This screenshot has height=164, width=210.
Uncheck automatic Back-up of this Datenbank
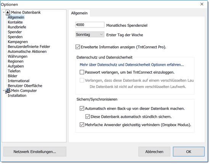point(82,109)
